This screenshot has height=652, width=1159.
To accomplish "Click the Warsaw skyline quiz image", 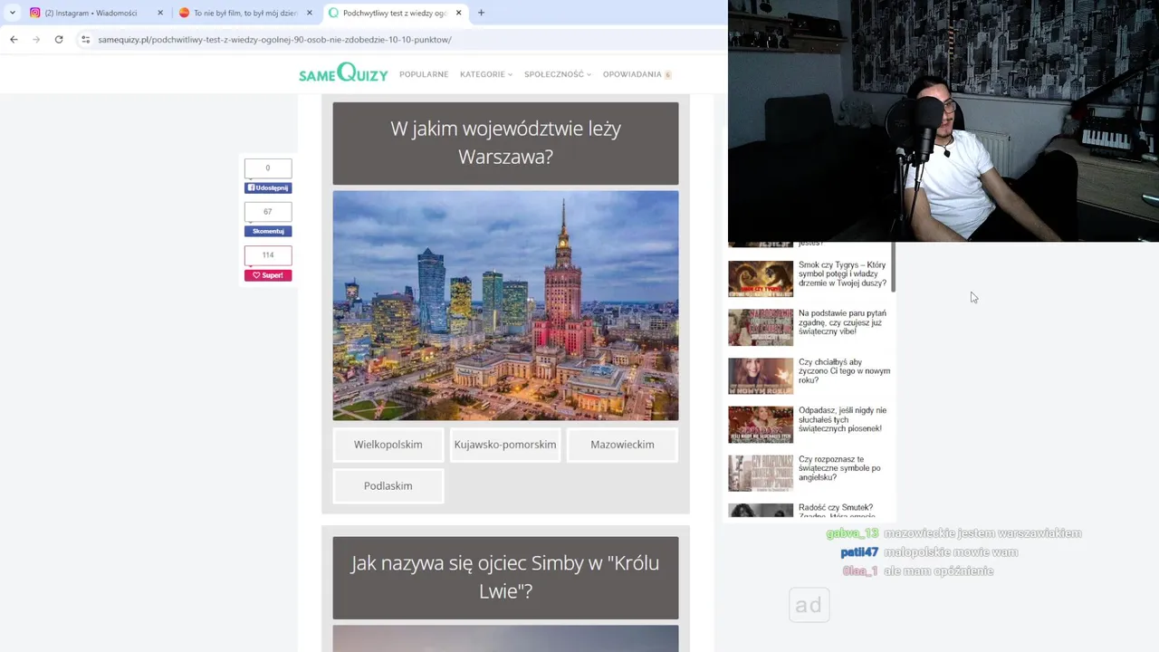I will coord(505,305).
